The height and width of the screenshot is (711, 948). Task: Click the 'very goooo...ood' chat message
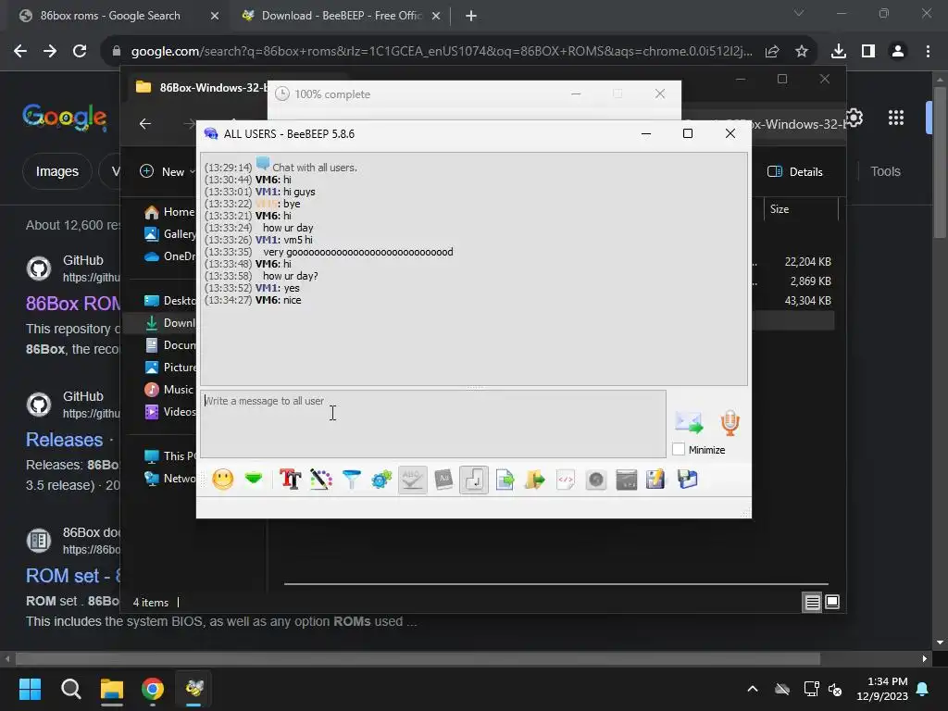pos(358,252)
